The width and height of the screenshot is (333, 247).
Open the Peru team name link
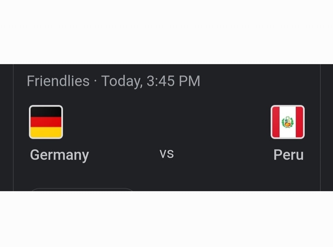(x=288, y=155)
